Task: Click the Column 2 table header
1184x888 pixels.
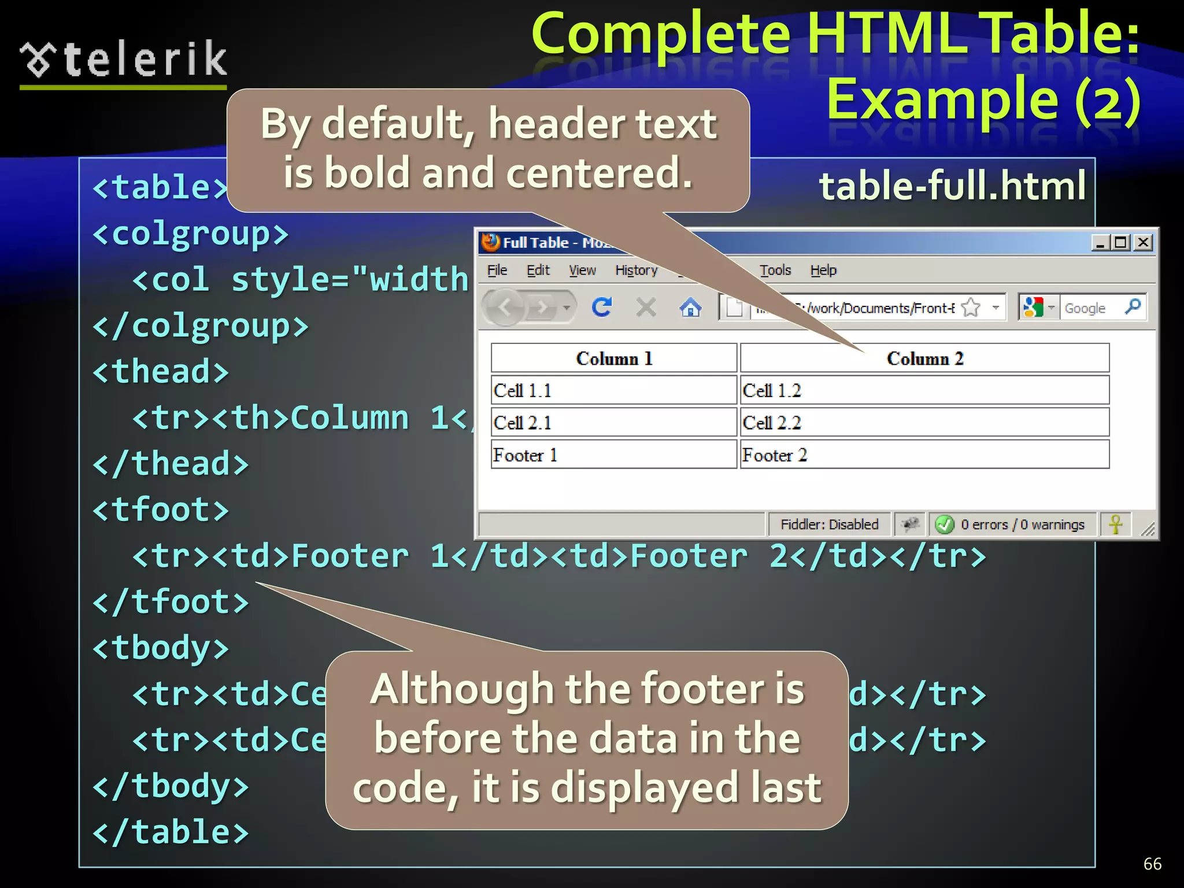Action: pos(924,358)
